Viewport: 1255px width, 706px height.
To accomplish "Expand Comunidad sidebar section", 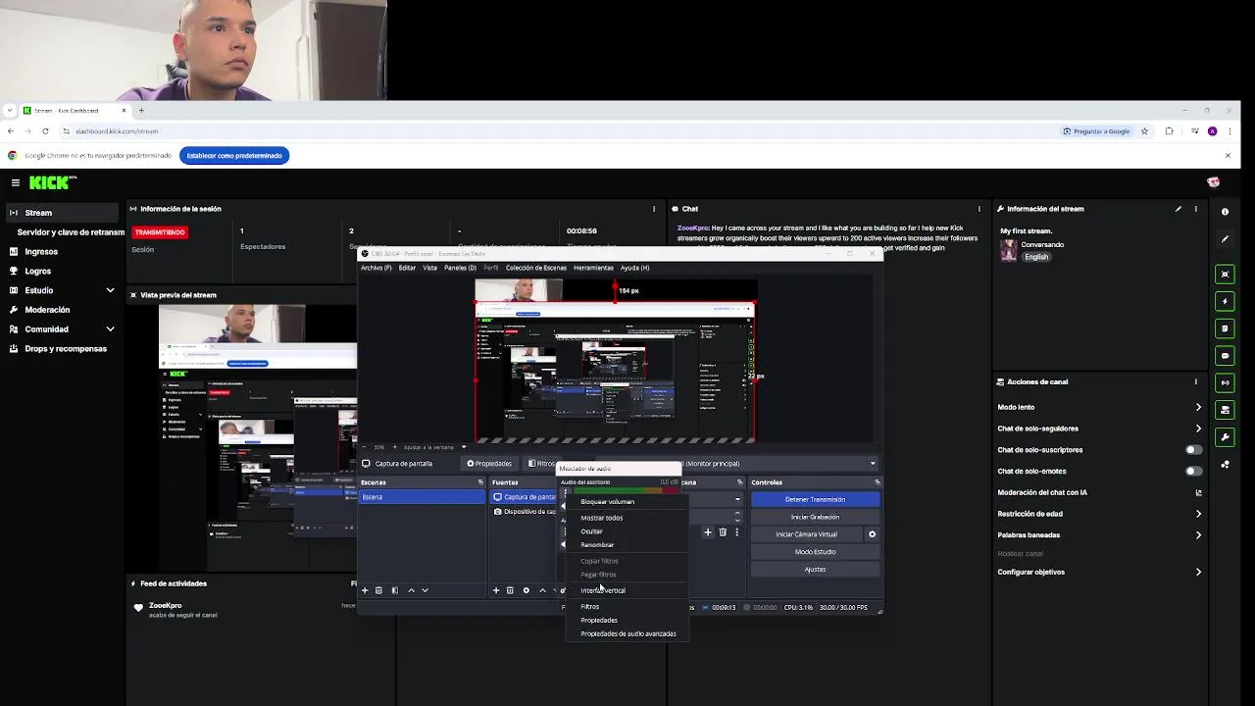I will point(110,329).
